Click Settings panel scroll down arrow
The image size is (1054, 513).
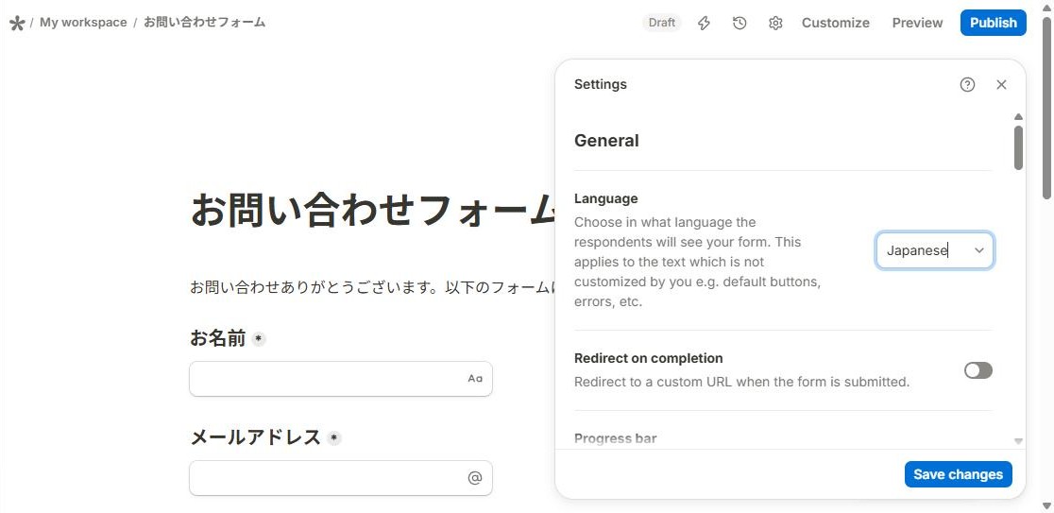(x=1018, y=441)
